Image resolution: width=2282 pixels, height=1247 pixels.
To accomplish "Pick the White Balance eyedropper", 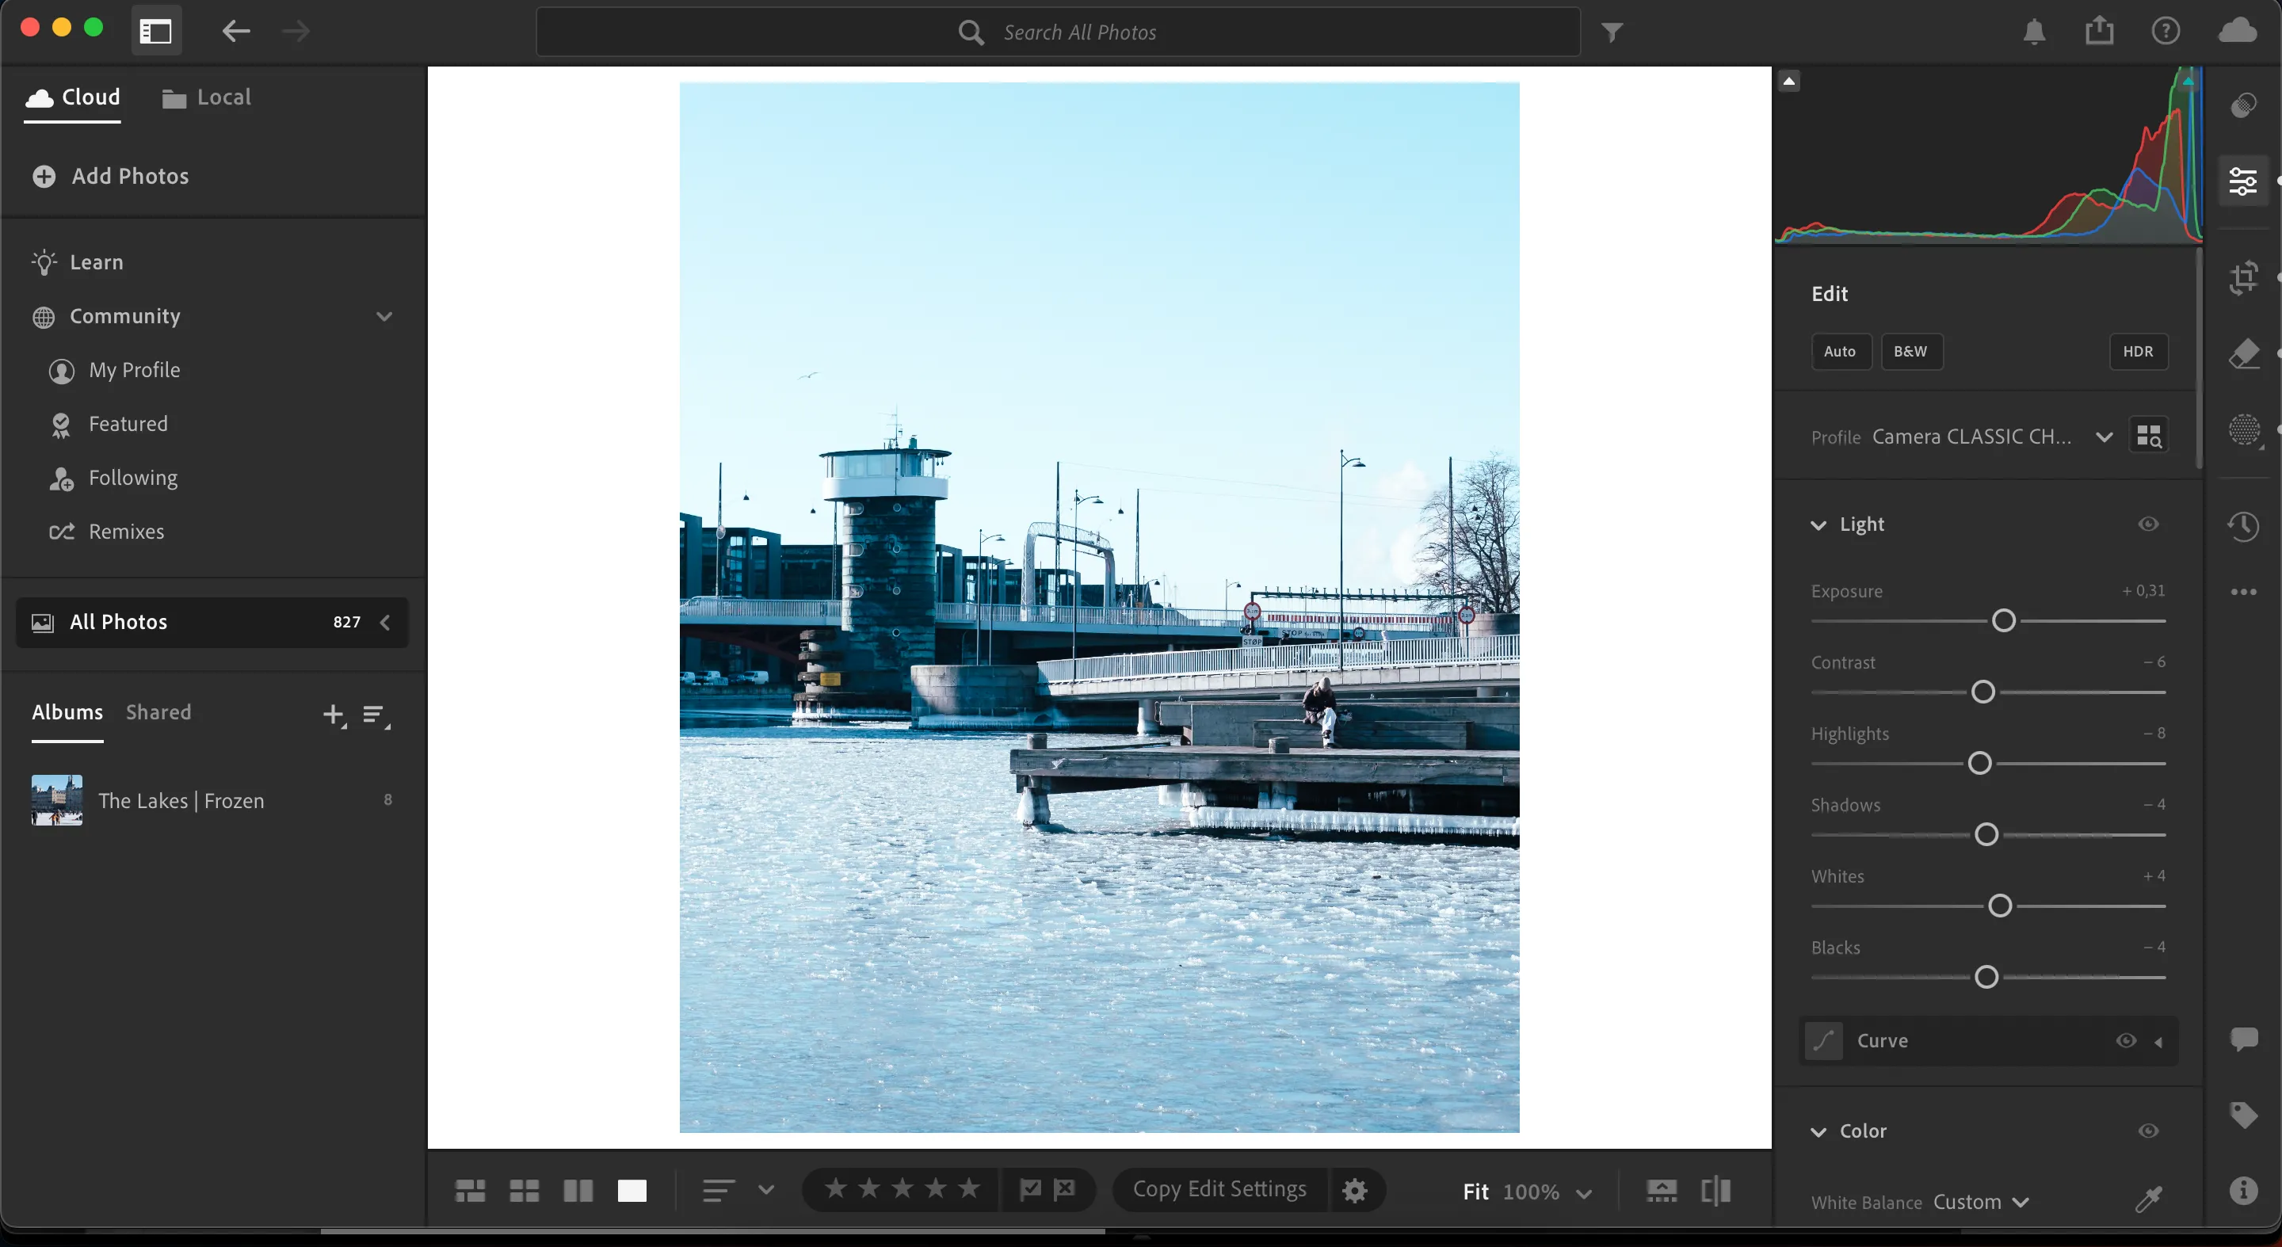I will 2150,1200.
